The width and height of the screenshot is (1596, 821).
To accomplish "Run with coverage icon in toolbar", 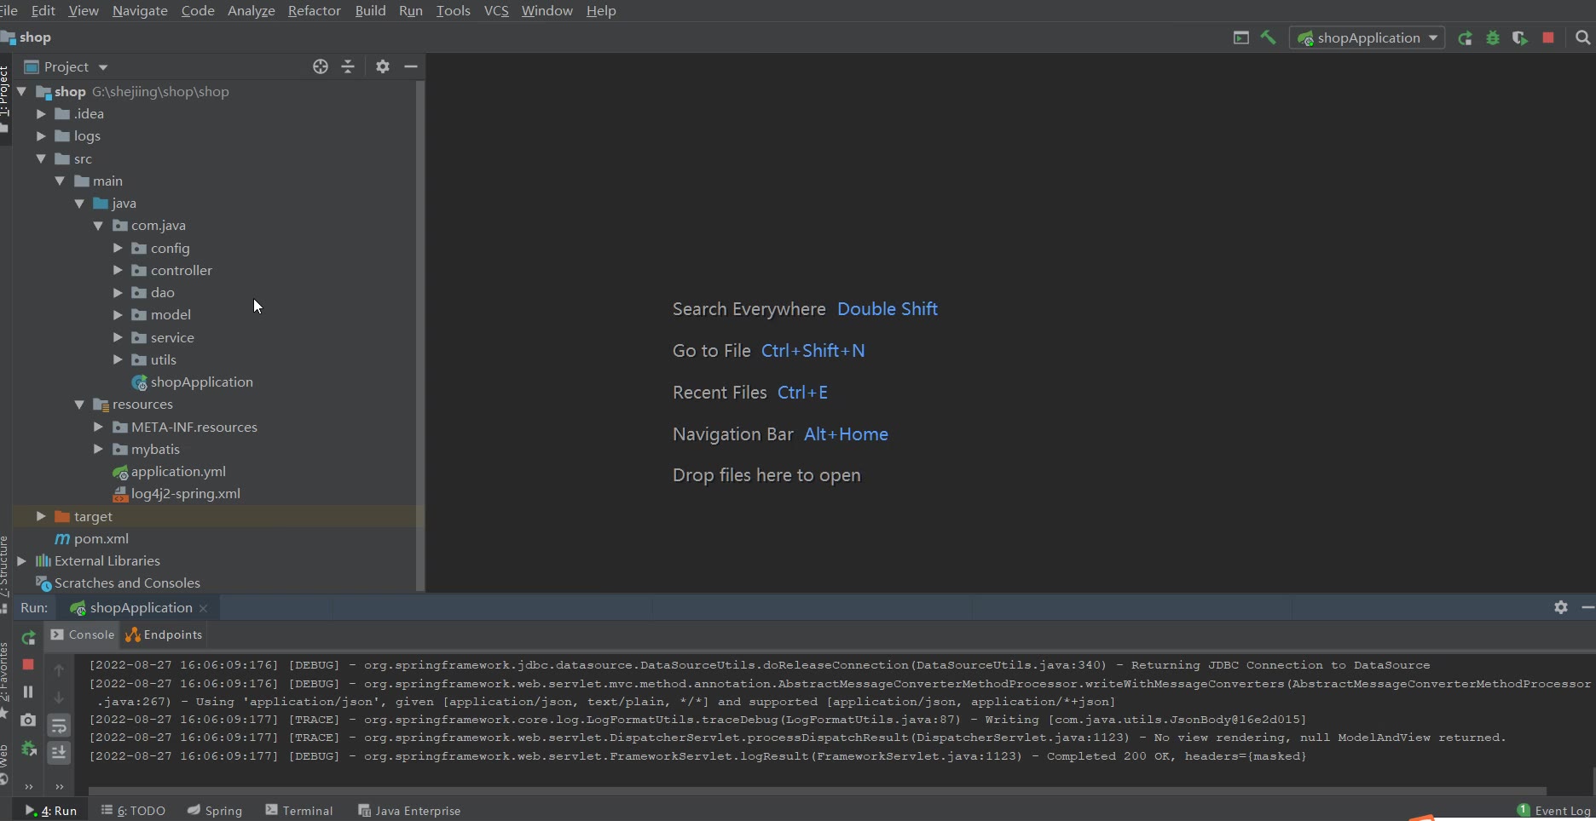I will click(1520, 37).
